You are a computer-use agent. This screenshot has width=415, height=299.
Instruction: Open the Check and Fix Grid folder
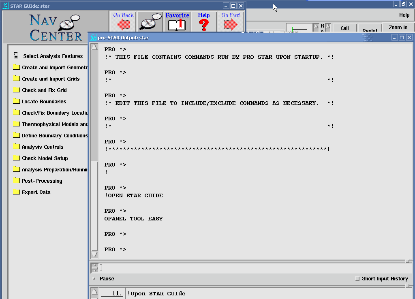tap(16, 90)
